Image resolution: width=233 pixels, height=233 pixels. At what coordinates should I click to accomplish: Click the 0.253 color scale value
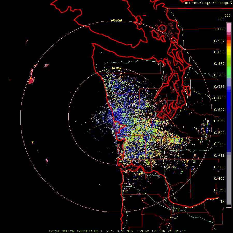(x=219, y=190)
